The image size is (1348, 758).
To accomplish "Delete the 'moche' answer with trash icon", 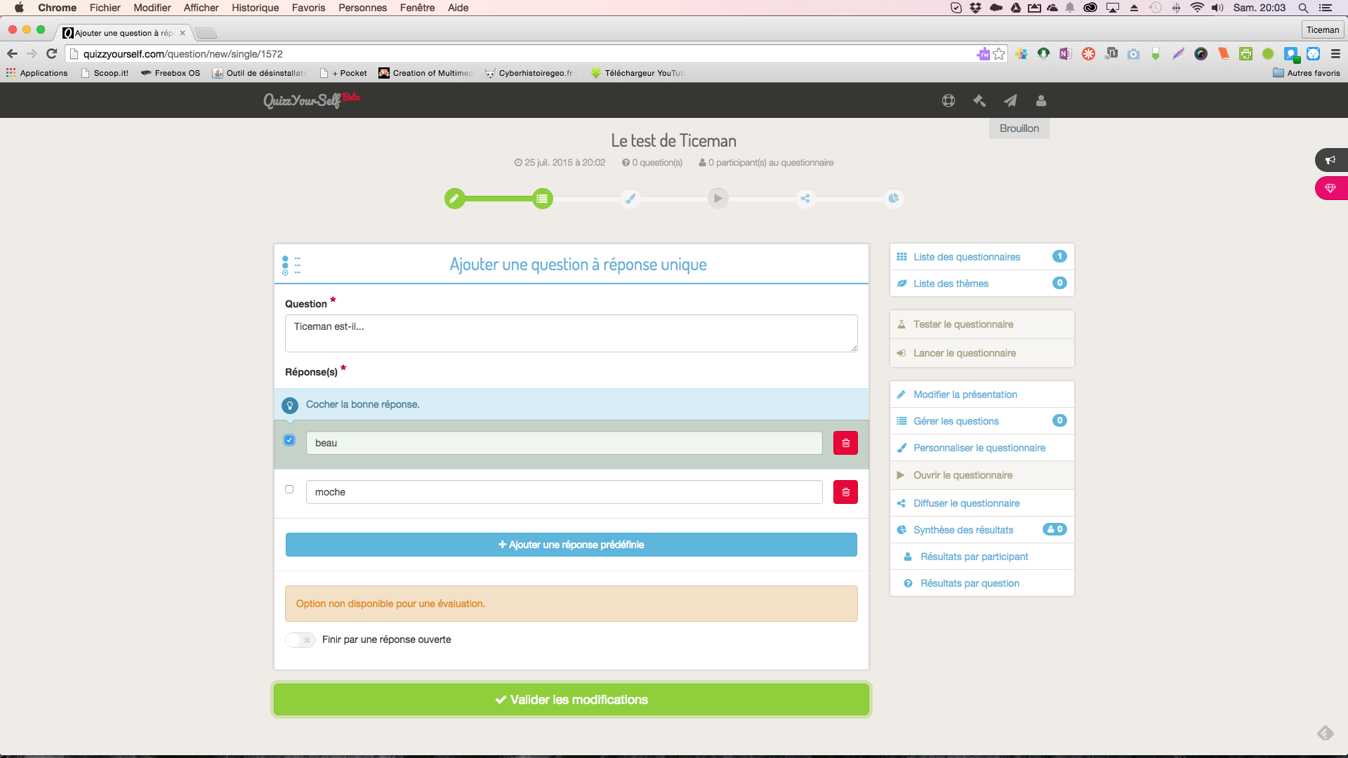I will click(x=845, y=492).
